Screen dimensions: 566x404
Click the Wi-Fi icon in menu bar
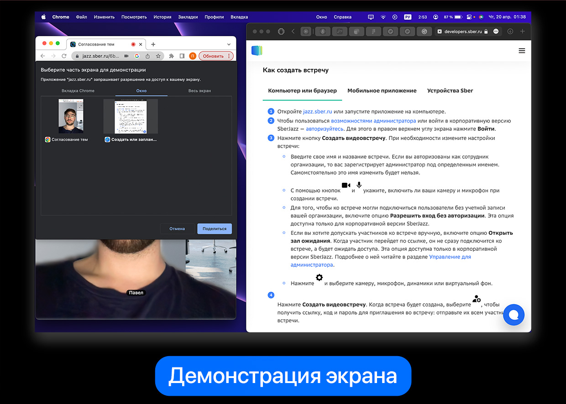[x=383, y=17]
